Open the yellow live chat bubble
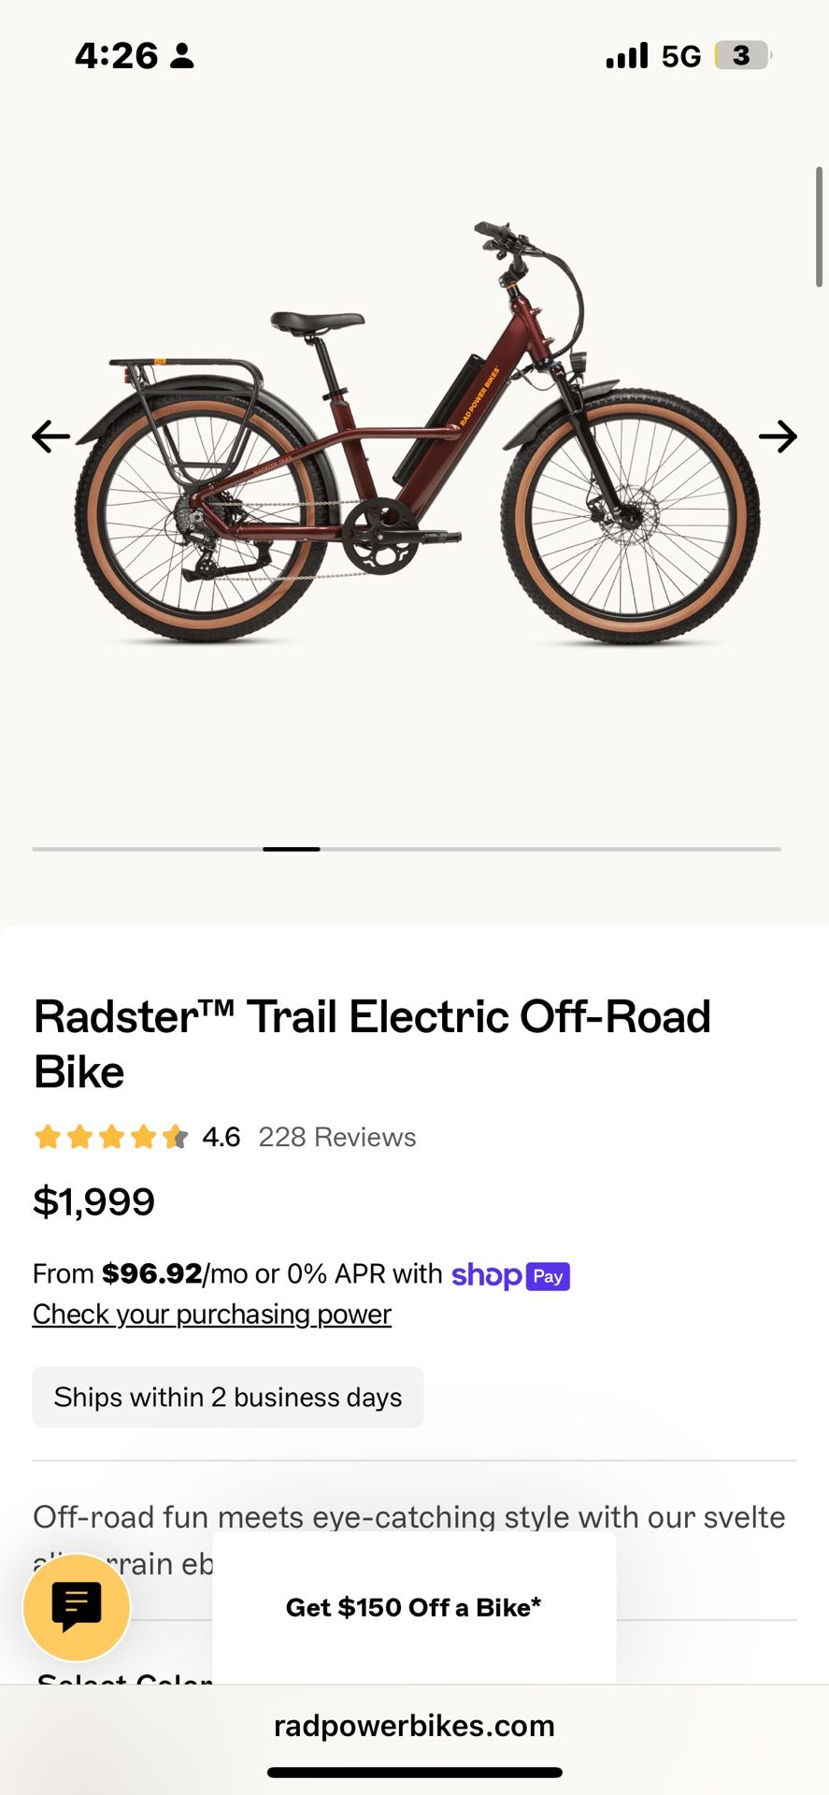 click(77, 1607)
